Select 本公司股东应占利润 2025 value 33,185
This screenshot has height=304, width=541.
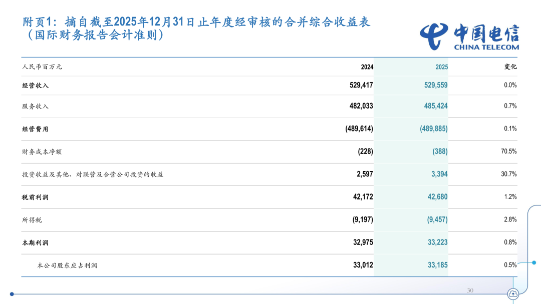[x=438, y=265]
